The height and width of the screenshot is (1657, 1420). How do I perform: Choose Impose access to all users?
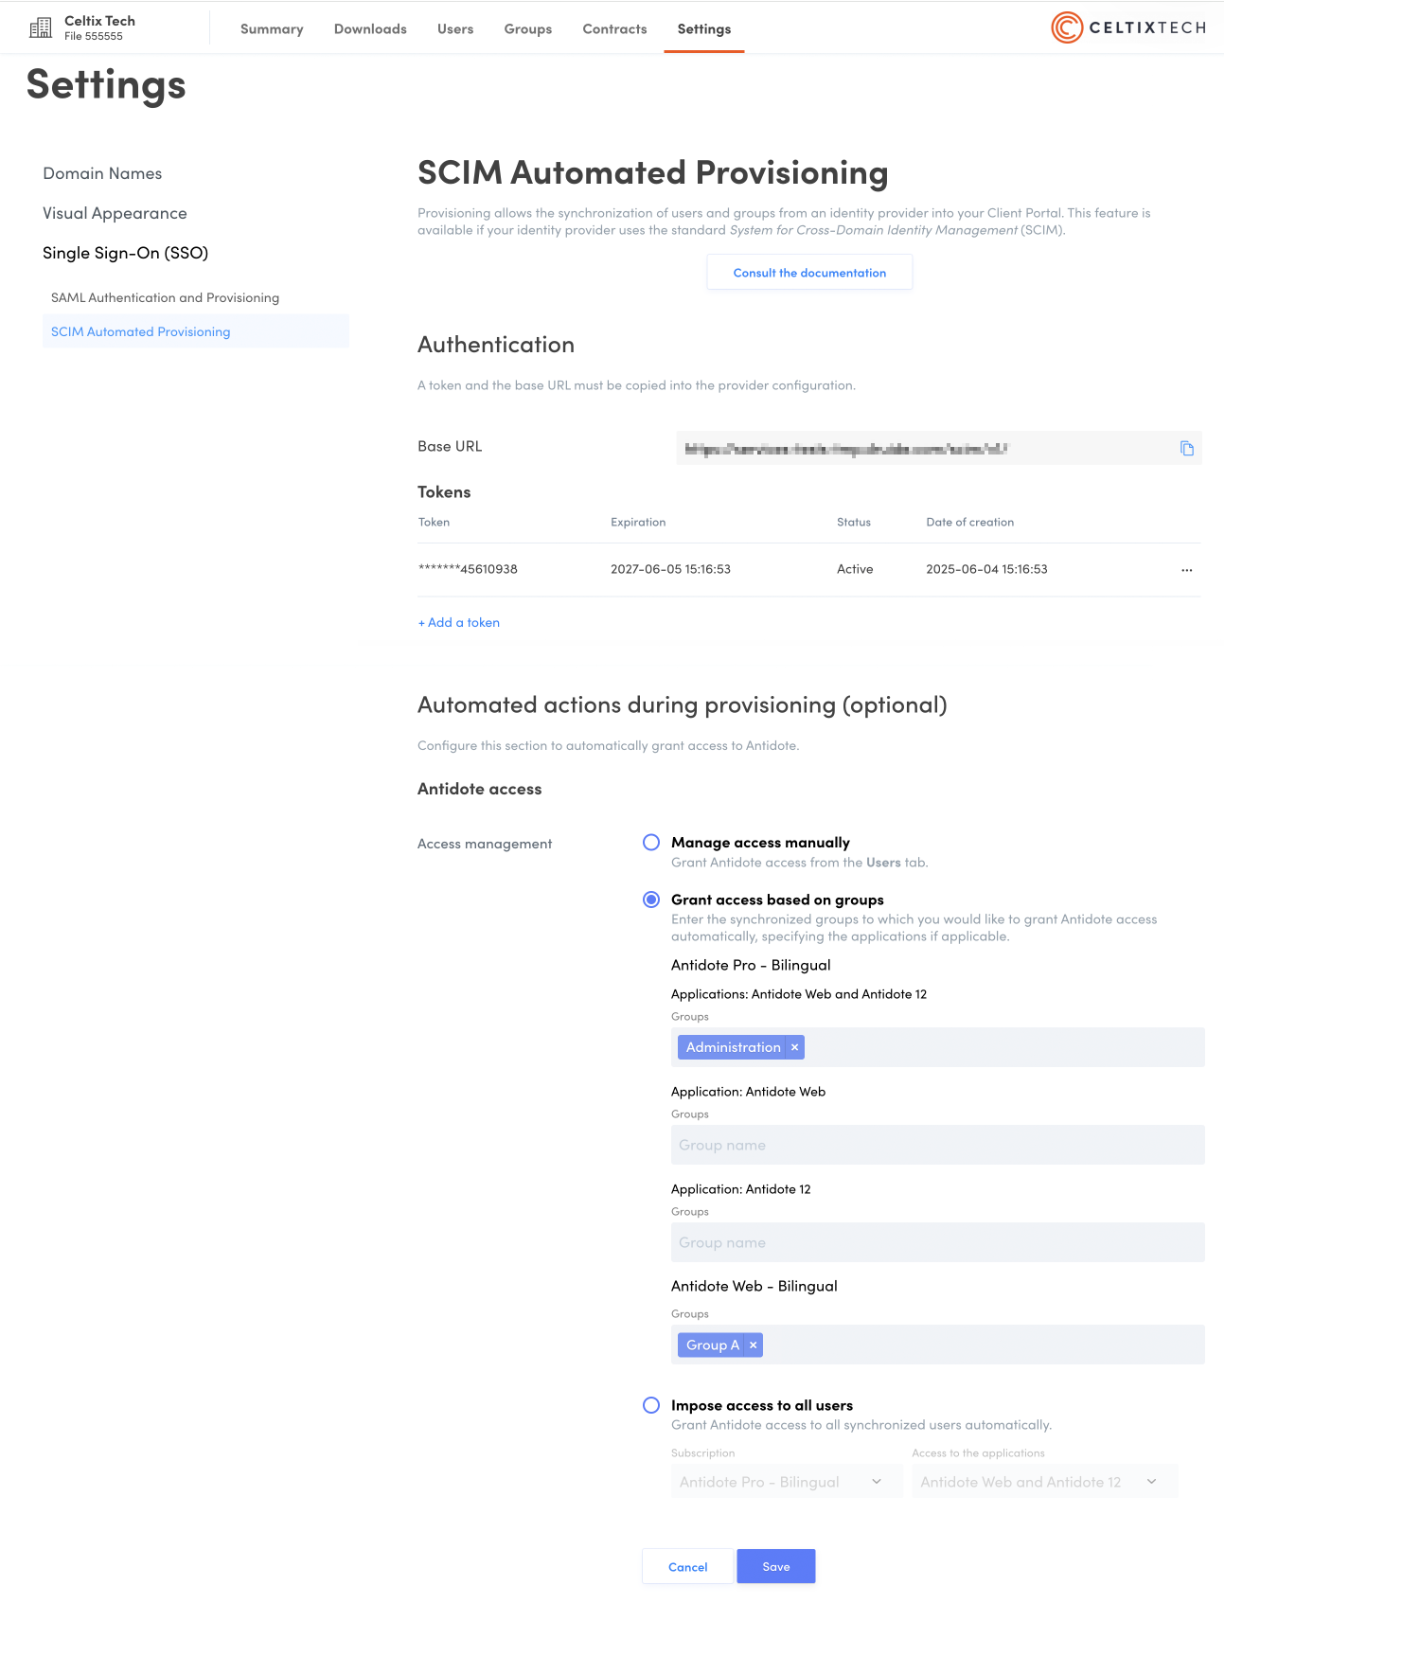click(x=651, y=1405)
